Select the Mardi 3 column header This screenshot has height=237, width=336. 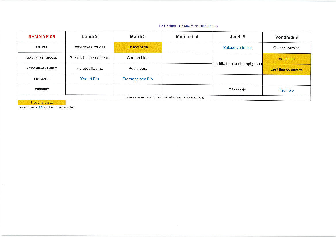coord(138,36)
